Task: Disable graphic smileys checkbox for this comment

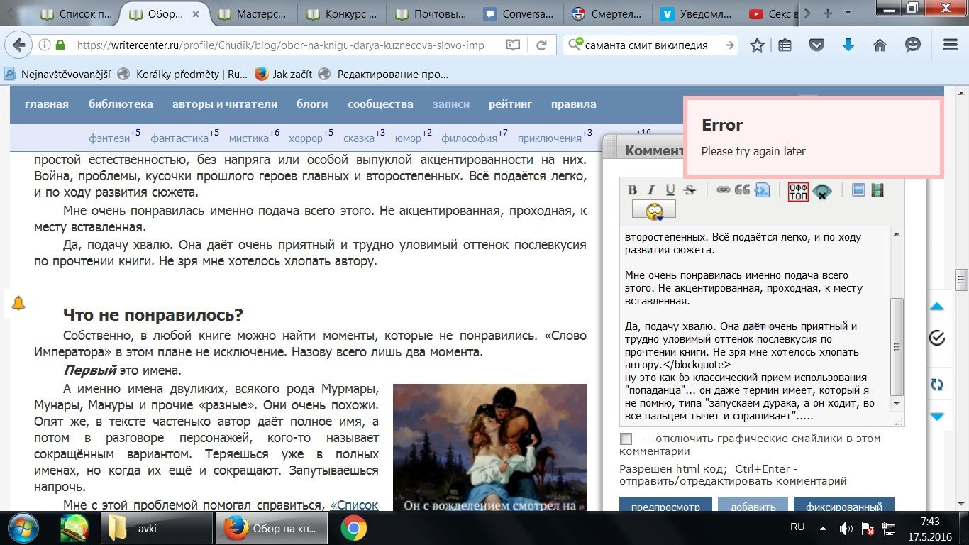Action: click(626, 439)
